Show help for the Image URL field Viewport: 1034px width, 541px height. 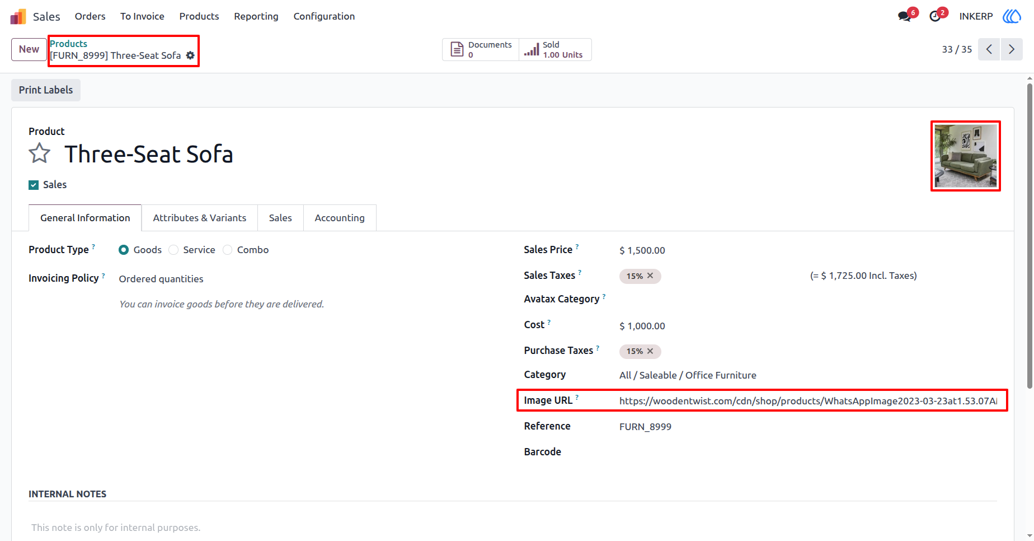[577, 397]
